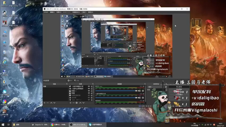The width and height of the screenshot is (226, 127).
Task: Click the taskbar clock showing 19:57
Action: coord(220,124)
